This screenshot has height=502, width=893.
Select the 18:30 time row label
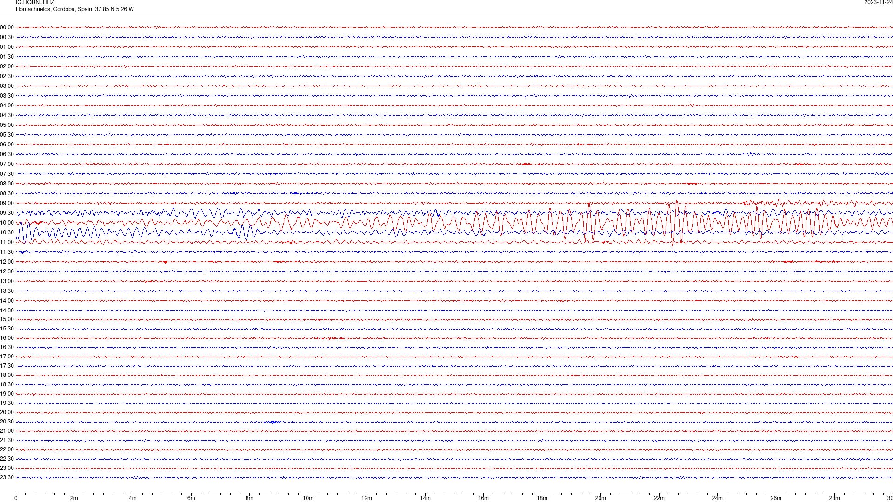pyautogui.click(x=7, y=384)
